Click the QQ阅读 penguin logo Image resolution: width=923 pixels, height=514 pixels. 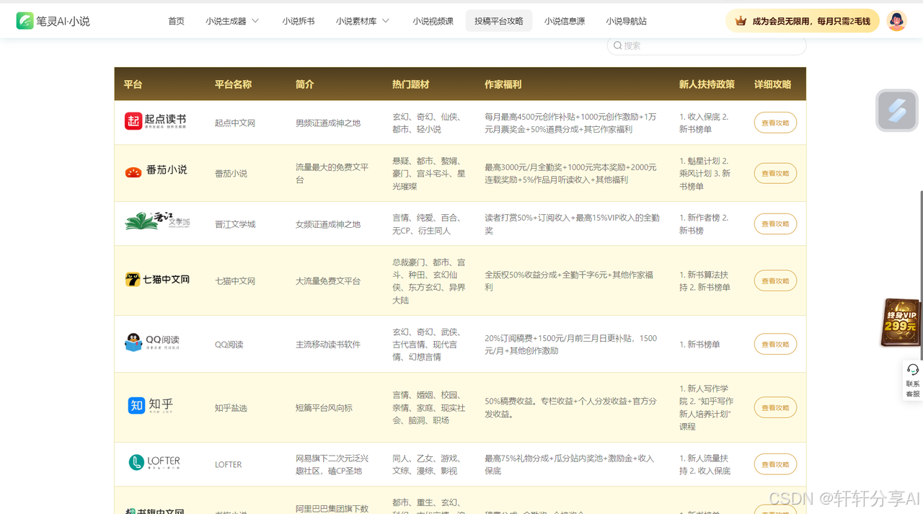152,342
